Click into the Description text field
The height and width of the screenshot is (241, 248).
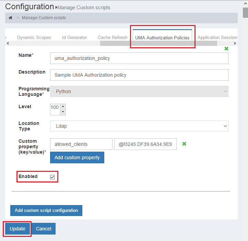[x=139, y=75]
